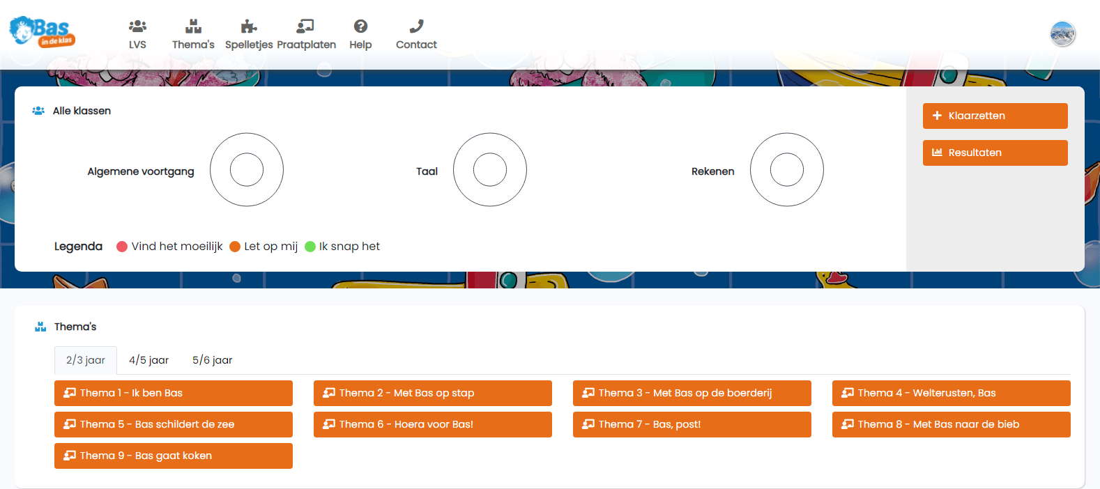The width and height of the screenshot is (1100, 489).
Task: Select the Rekenen progress ring
Action: pos(787,170)
